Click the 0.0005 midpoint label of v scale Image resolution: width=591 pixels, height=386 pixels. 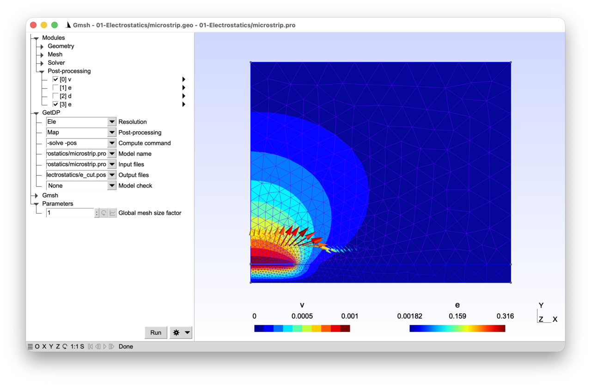302,316
